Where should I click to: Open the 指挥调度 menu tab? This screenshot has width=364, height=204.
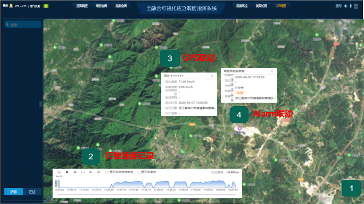tap(81, 6)
